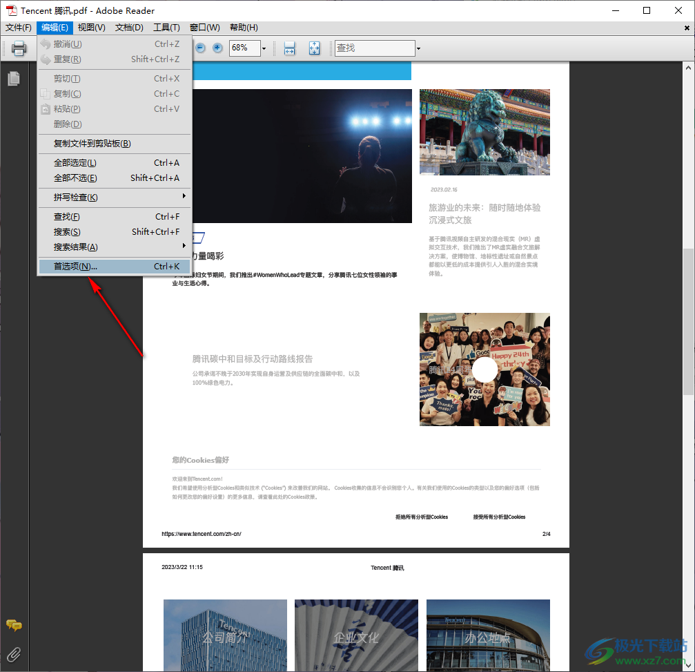The width and height of the screenshot is (695, 672).
Task: Choose 删除(D) menu entry
Action: click(115, 124)
